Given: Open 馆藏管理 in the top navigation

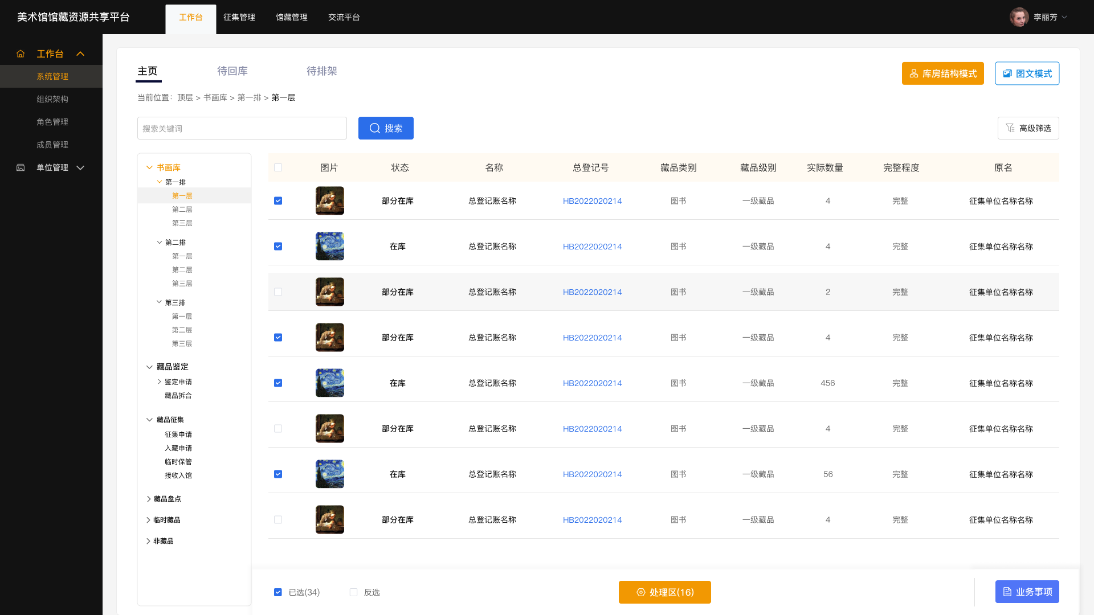Looking at the screenshot, I should 291,17.
